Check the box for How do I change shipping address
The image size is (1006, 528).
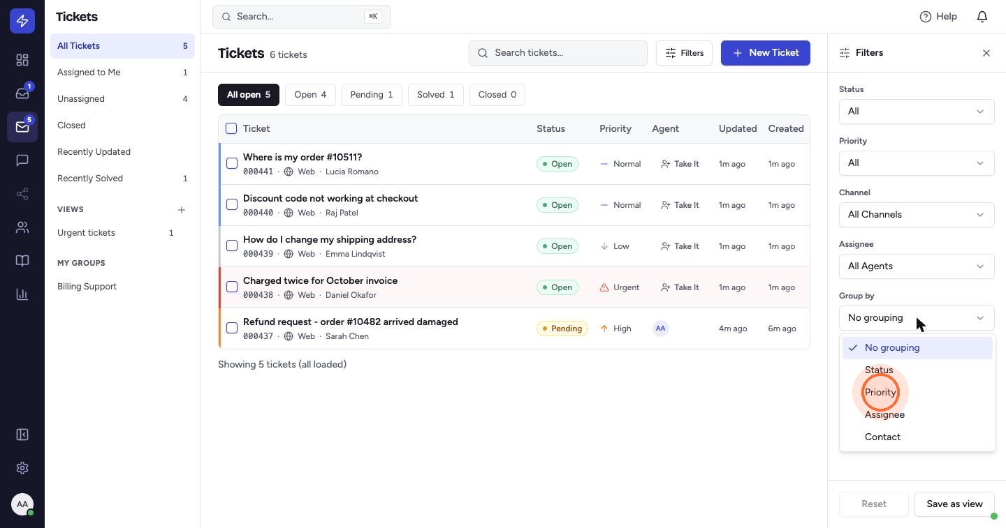coord(232,246)
